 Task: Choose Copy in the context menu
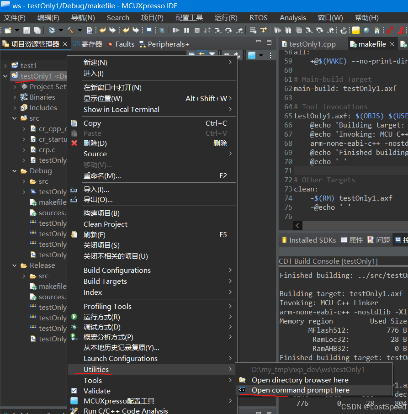[x=152, y=123]
